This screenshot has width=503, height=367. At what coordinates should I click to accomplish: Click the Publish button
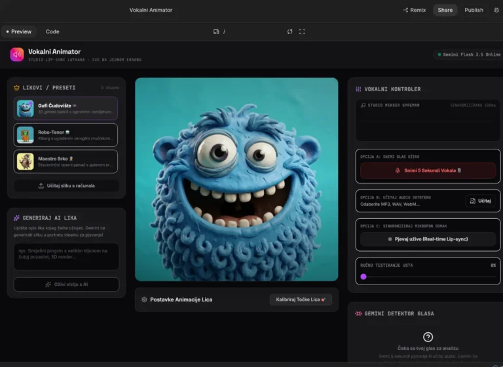pyautogui.click(x=474, y=10)
